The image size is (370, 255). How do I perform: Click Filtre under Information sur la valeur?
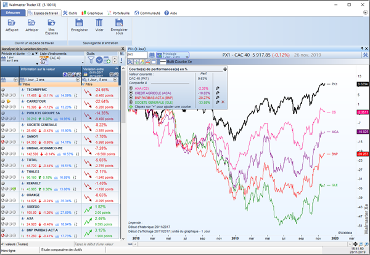tap(27, 84)
